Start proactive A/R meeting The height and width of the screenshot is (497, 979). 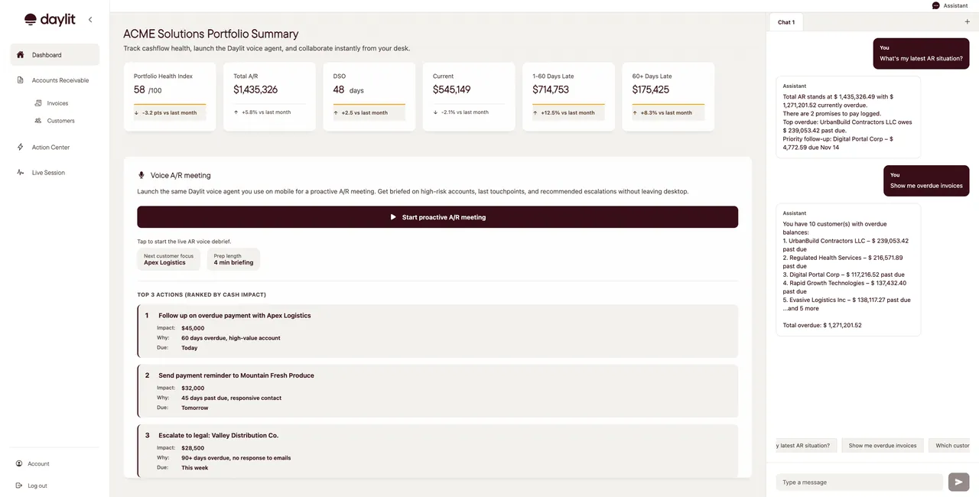pyautogui.click(x=437, y=217)
